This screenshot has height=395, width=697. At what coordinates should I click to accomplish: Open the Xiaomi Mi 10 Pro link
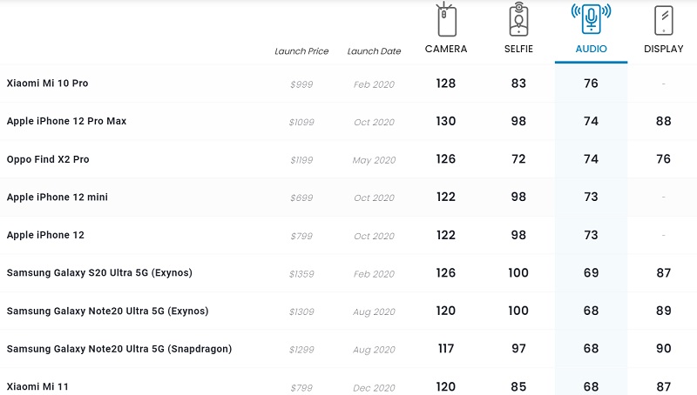48,84
